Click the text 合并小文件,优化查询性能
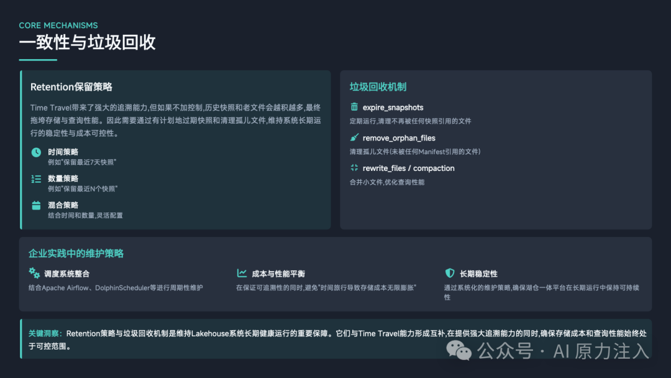Viewport: 671px width, 378px height. pos(387,182)
